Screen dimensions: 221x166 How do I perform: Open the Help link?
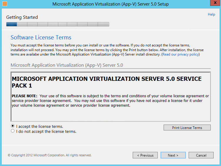211,14
